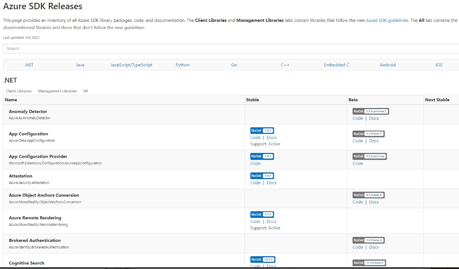Viewport: 459px width, 269px height.
Task: Open Anomaly Detector beta Code link
Action: tap(358, 118)
